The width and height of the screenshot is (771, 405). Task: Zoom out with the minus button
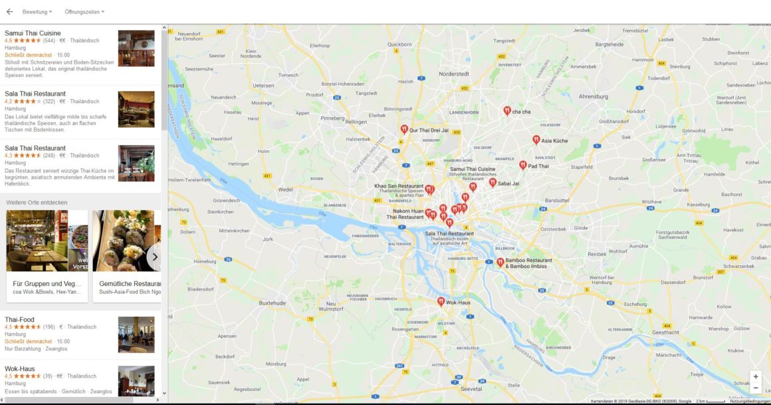[x=755, y=388]
